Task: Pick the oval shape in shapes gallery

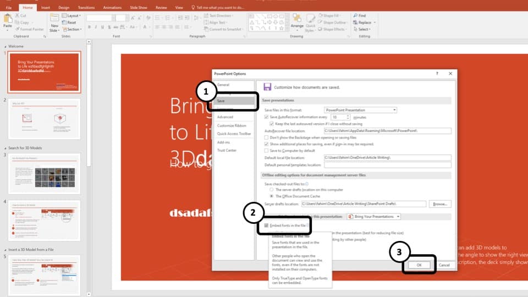Action: point(276,16)
